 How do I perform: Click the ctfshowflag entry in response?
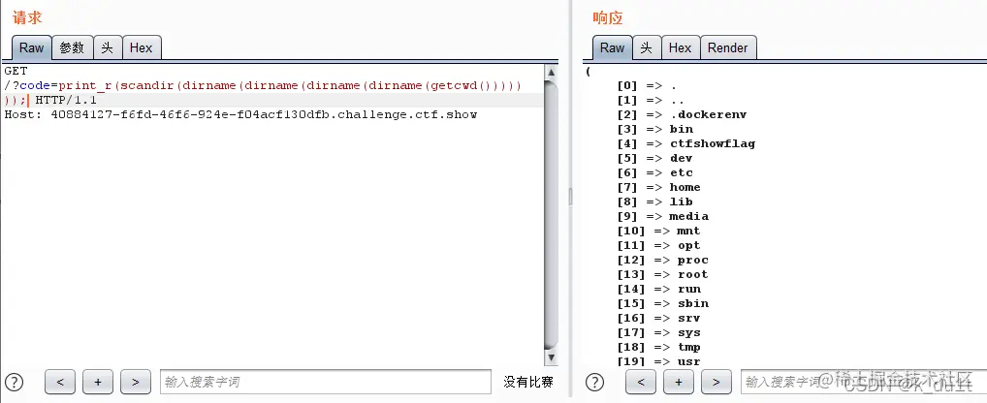point(713,143)
